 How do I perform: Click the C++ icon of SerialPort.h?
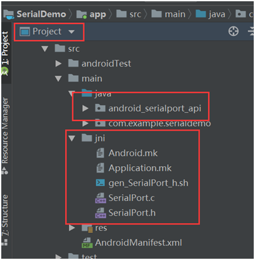click(x=101, y=213)
